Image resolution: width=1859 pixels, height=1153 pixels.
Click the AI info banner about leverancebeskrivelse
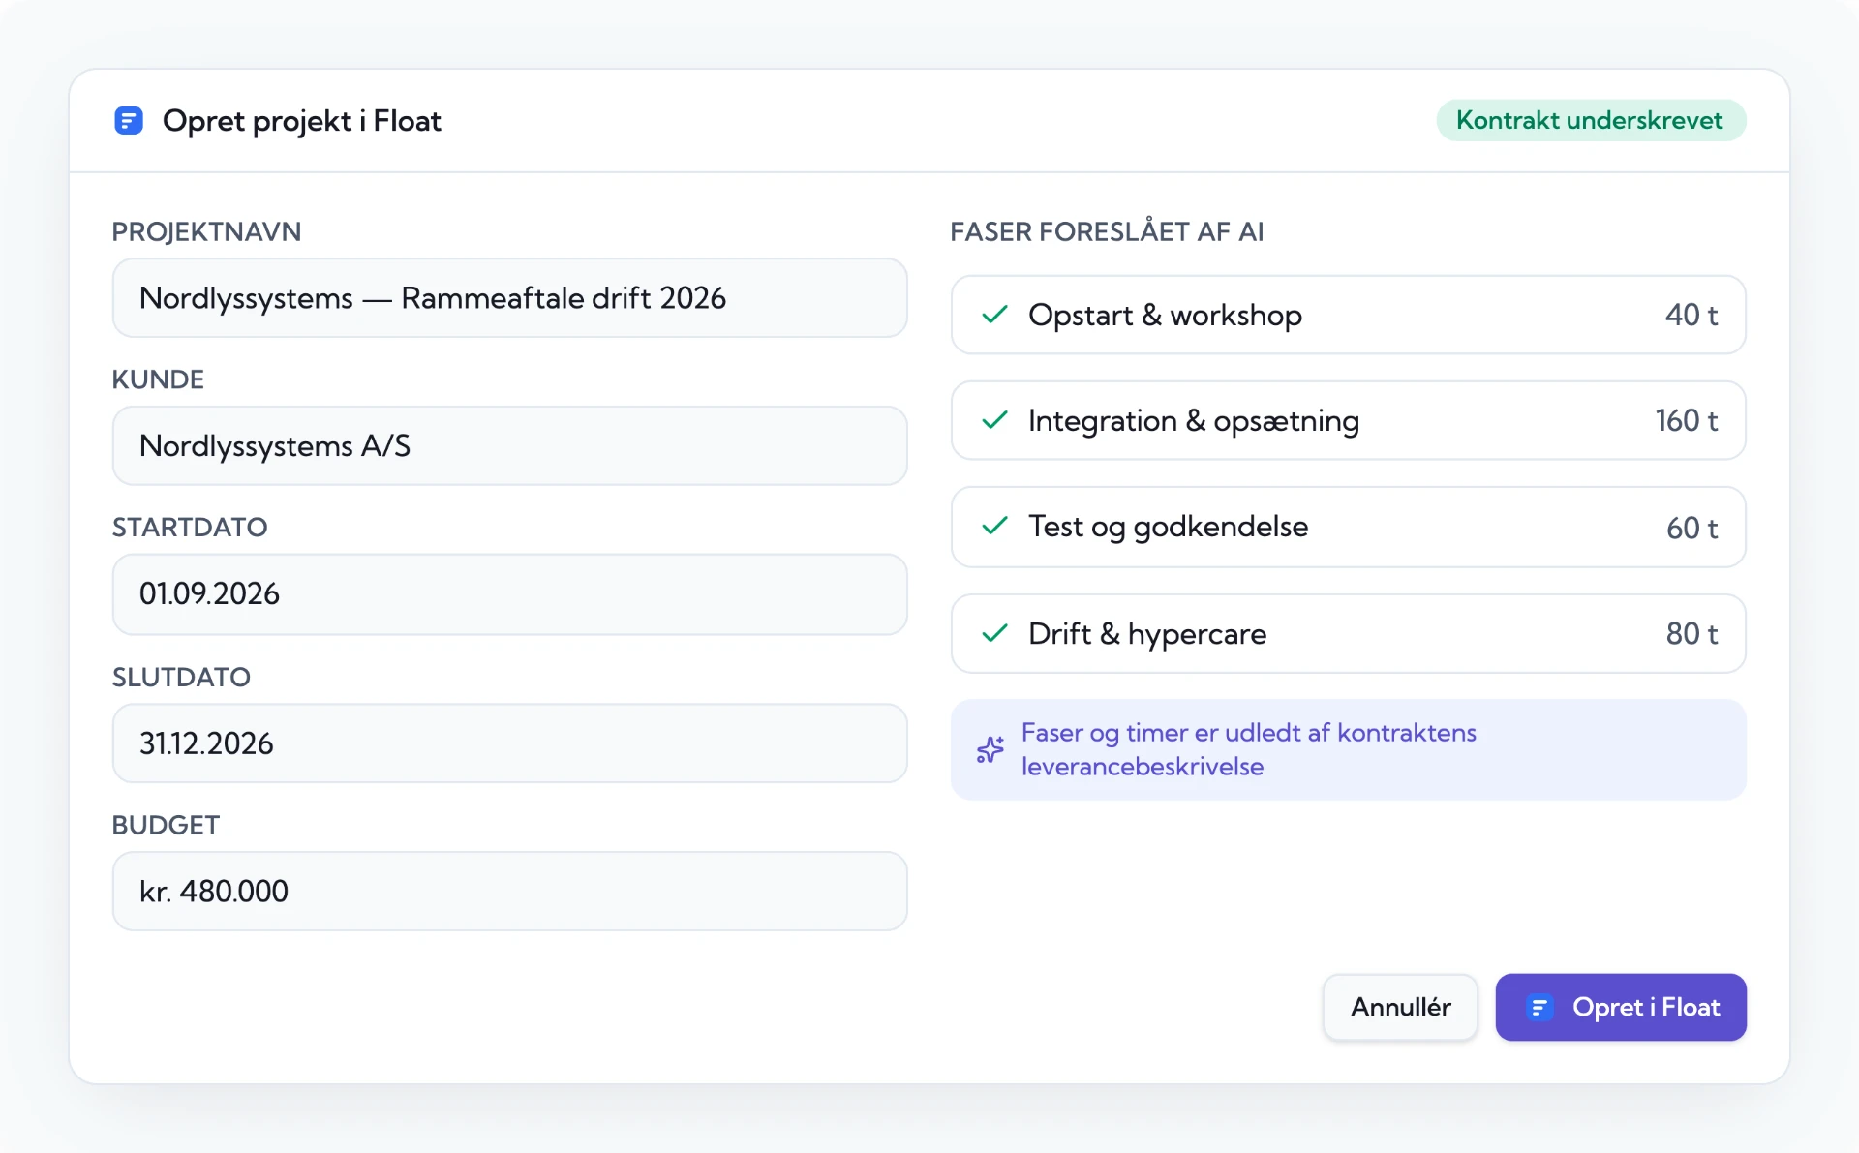tap(1349, 750)
